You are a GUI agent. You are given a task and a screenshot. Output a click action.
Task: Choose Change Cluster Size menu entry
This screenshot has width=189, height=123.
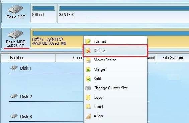115,88
